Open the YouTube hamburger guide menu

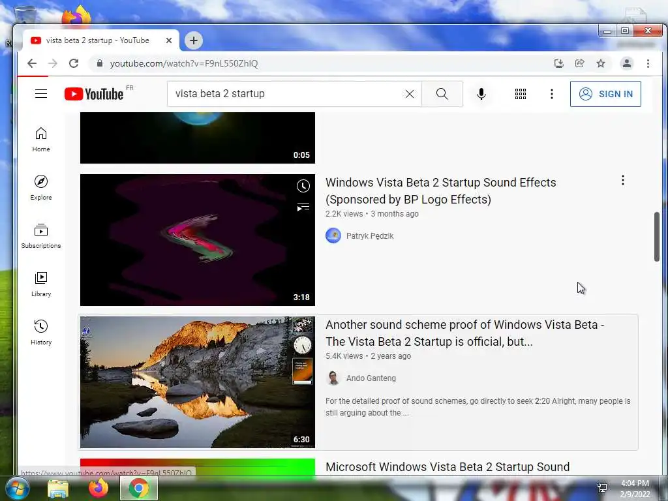pos(41,94)
